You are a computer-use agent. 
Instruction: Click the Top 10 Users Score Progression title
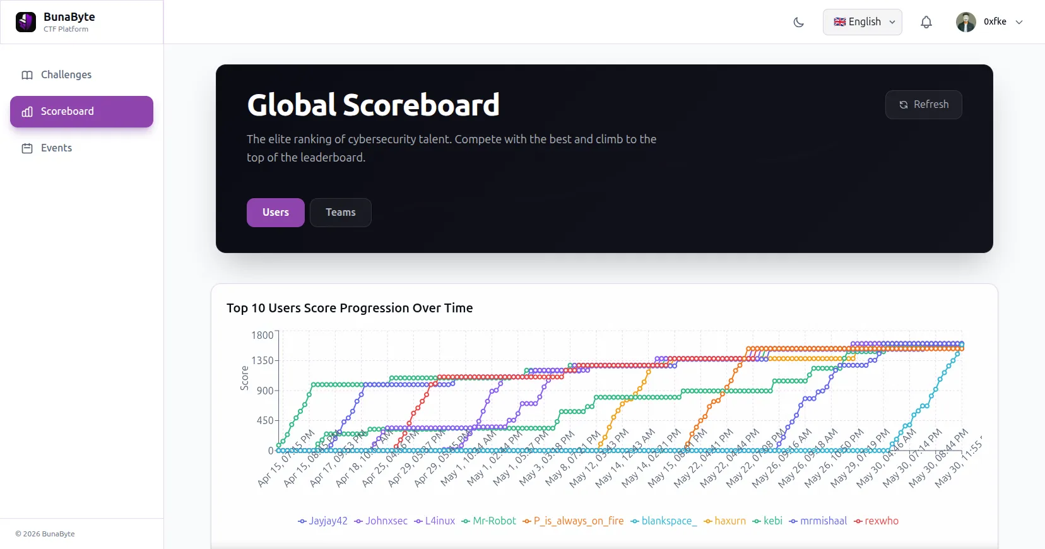coord(350,308)
